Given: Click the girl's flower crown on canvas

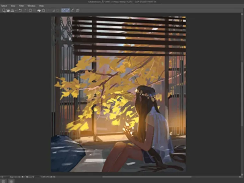Looking at the screenshot, I should pos(145,95).
